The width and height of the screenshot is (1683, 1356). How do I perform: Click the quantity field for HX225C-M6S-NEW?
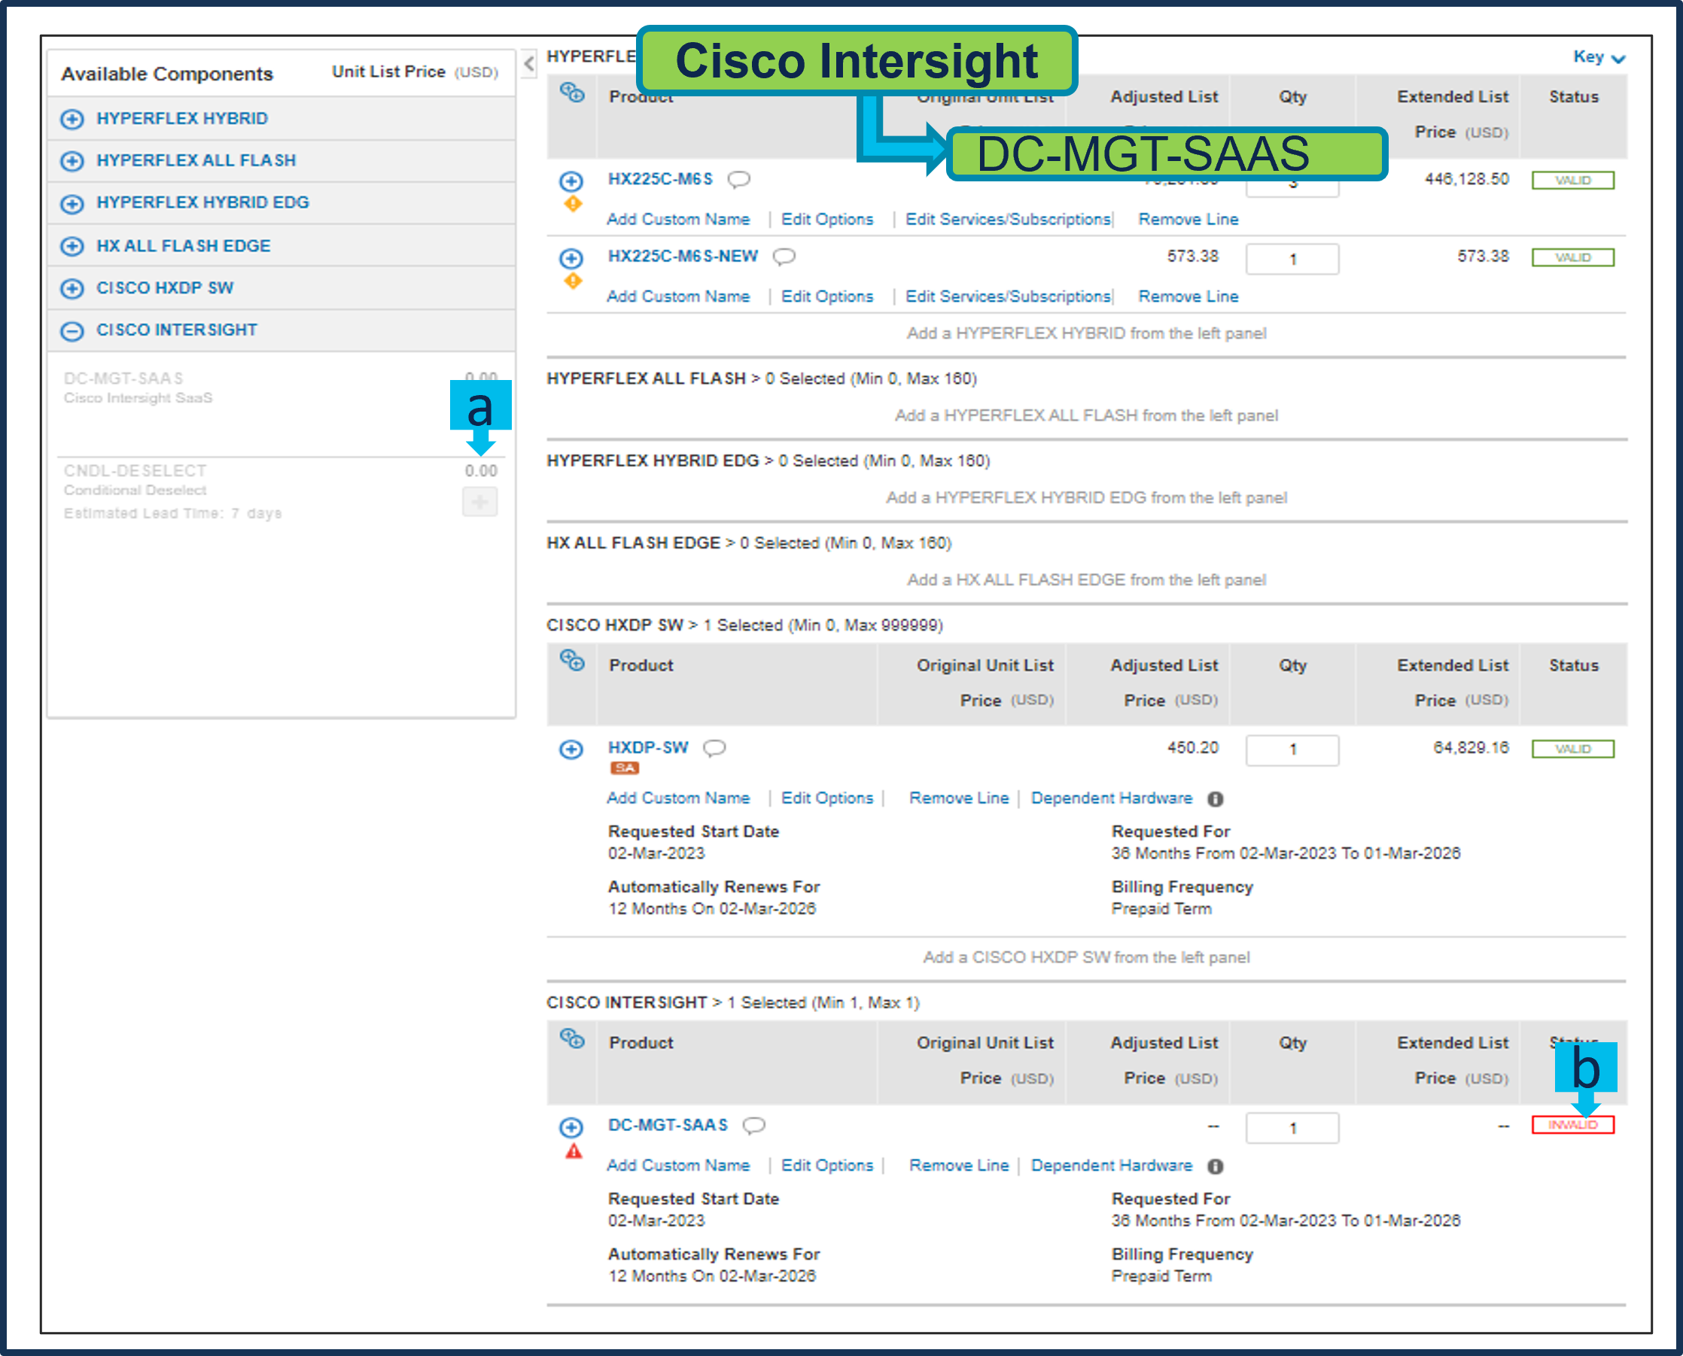click(x=1292, y=260)
